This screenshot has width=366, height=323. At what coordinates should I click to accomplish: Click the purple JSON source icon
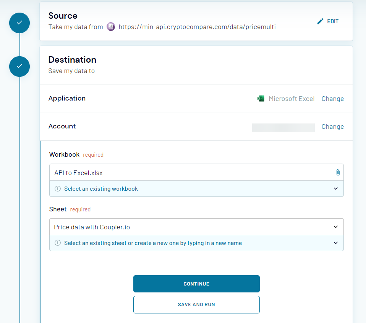(x=111, y=27)
